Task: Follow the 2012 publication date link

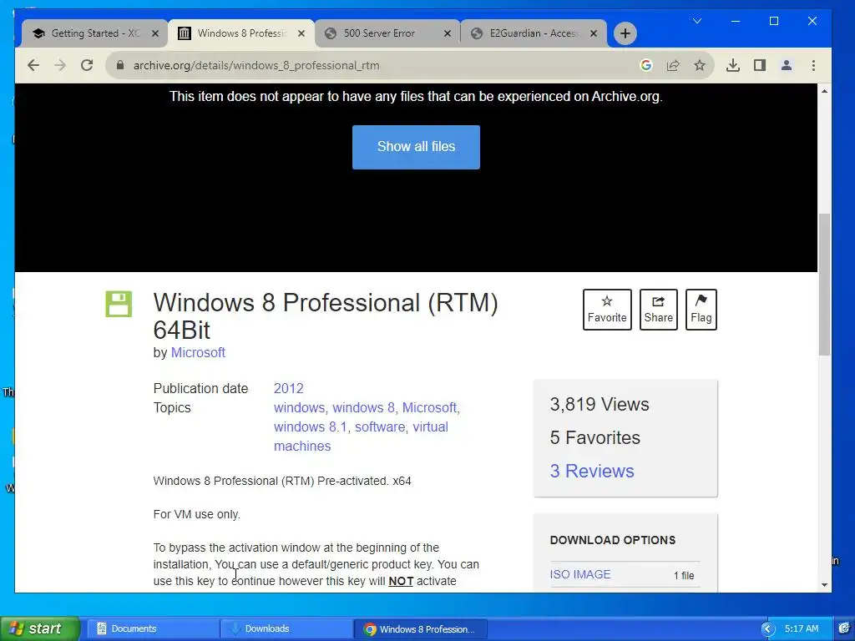Action: coord(288,388)
